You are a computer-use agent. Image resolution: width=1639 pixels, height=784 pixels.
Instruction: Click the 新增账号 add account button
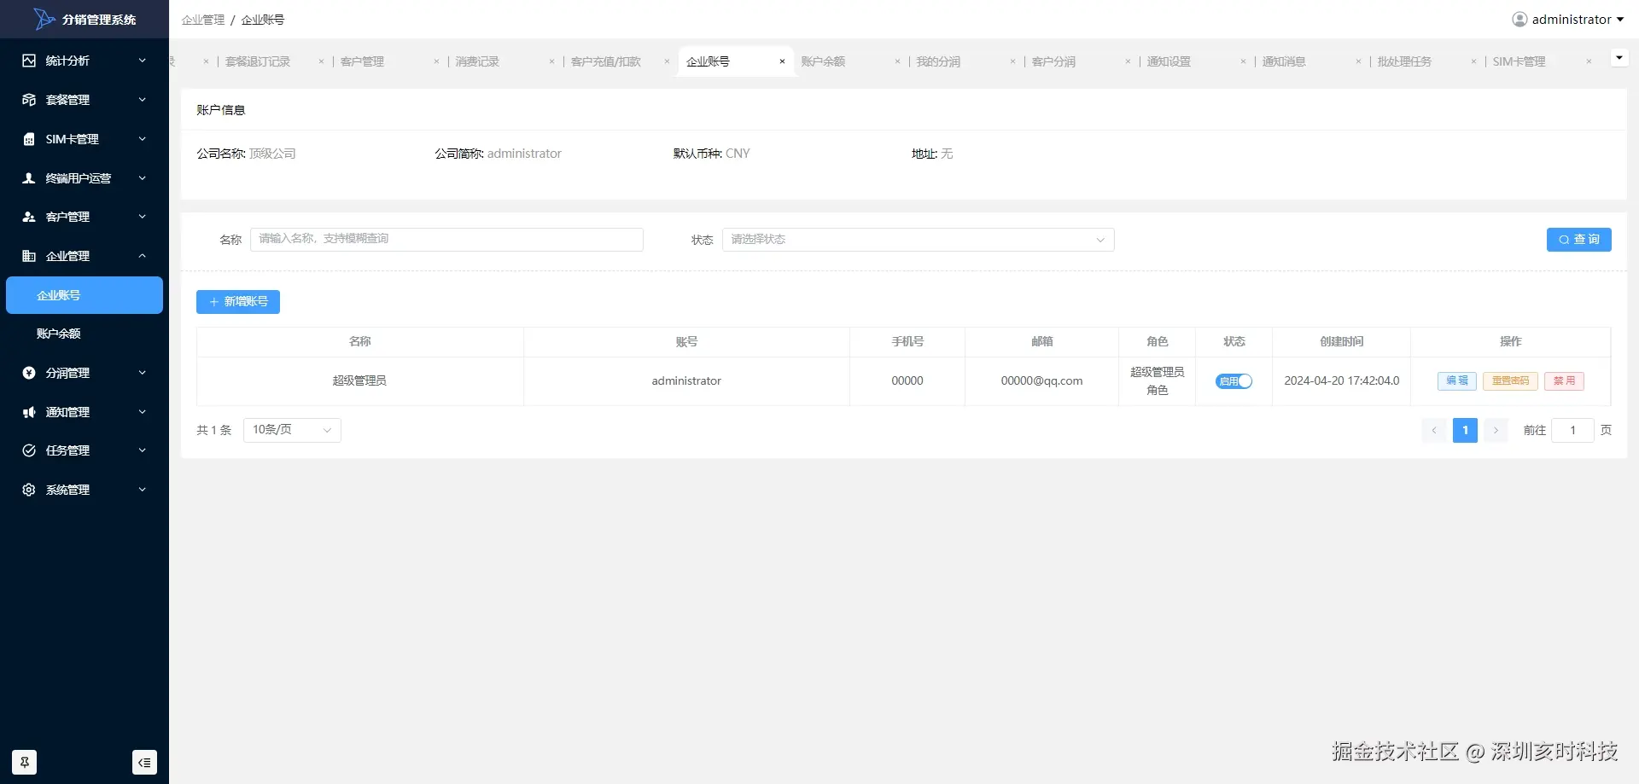(238, 302)
